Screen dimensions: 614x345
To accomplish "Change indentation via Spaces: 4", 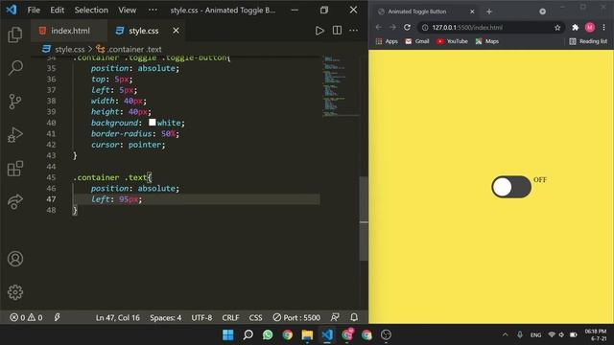I will click(x=165, y=317).
